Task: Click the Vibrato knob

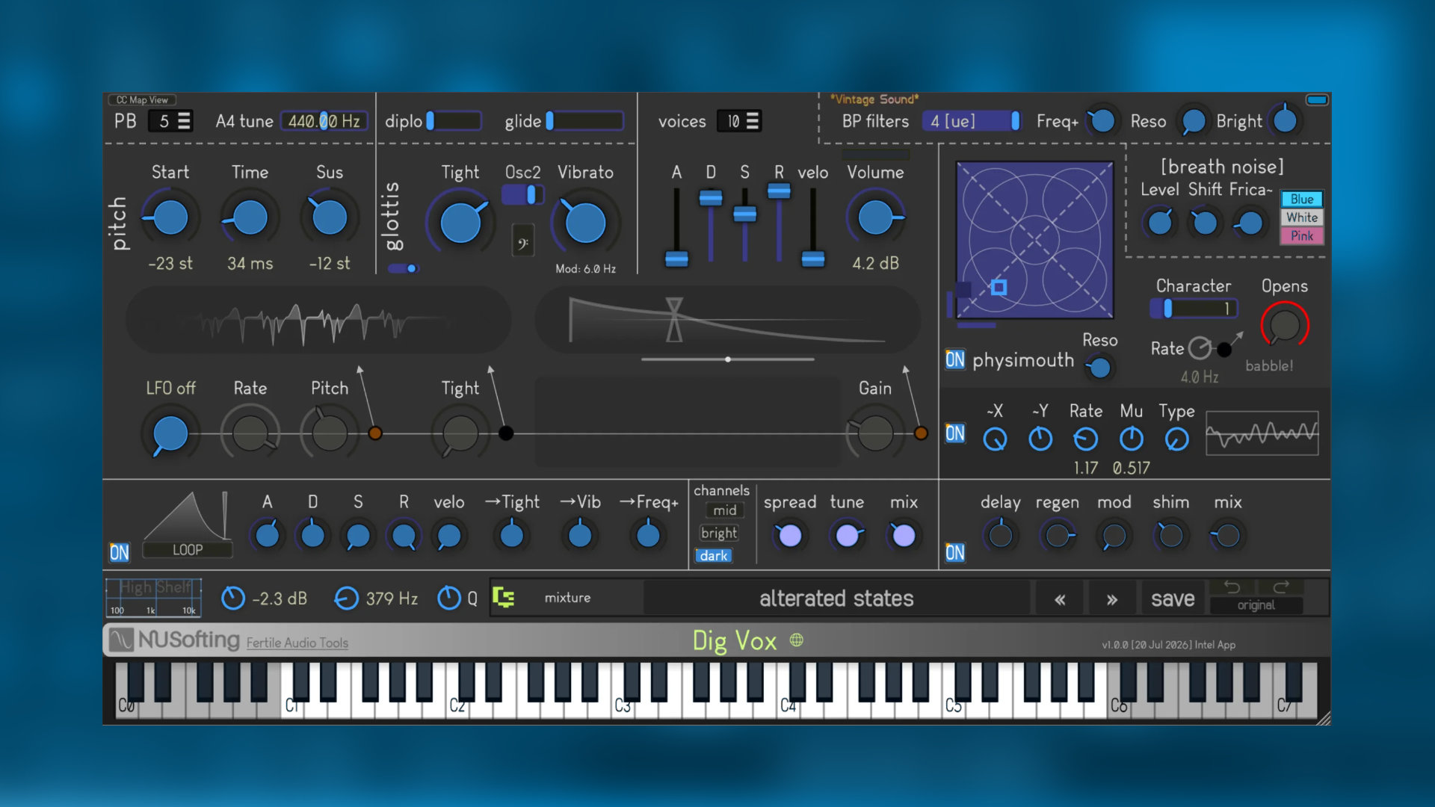Action: (585, 223)
